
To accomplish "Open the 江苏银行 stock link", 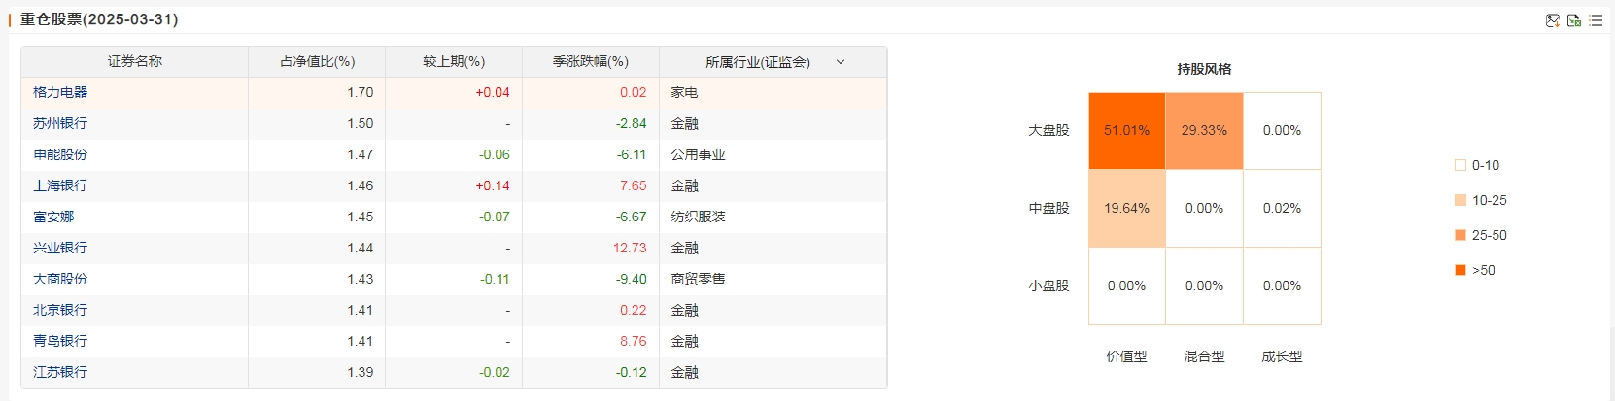I will click(x=60, y=372).
